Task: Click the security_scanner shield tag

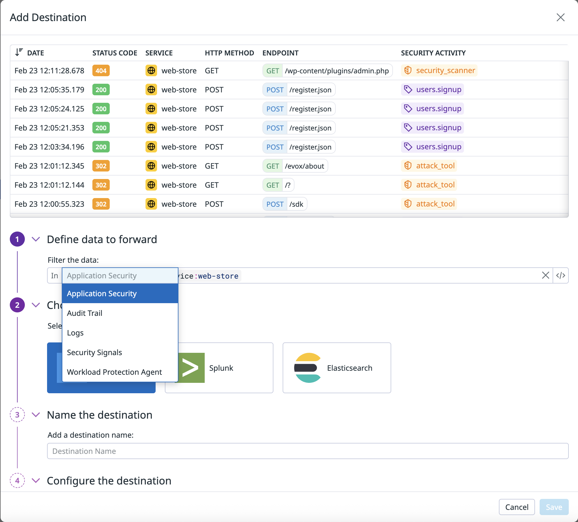Action: pyautogui.click(x=439, y=70)
